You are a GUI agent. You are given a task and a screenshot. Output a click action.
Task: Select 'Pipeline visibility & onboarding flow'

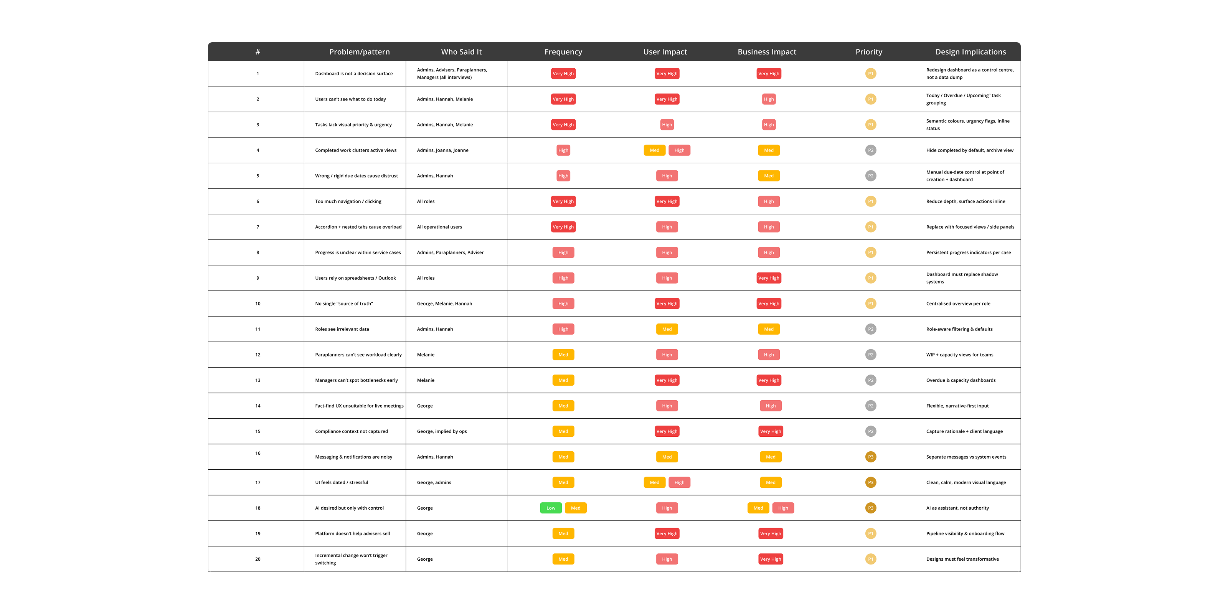click(x=965, y=533)
